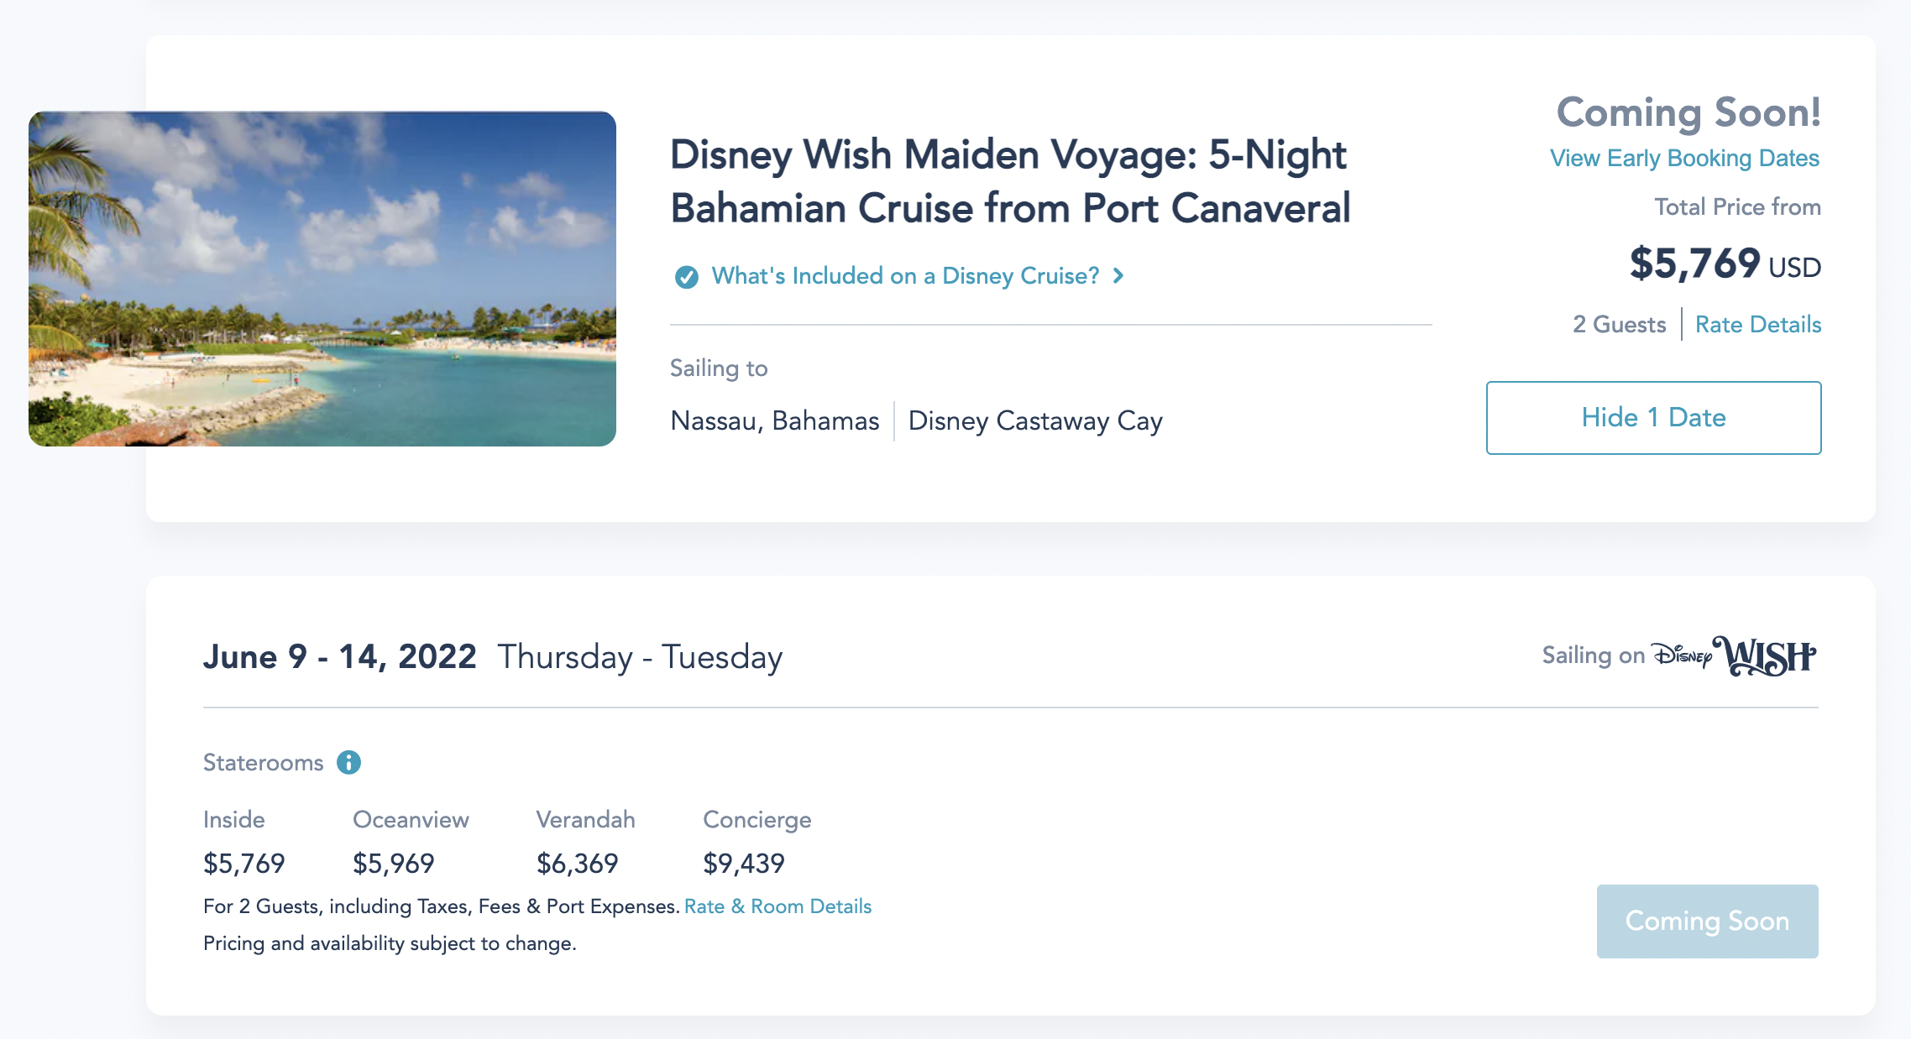Click the chevron arrow after What's Included link
The height and width of the screenshot is (1039, 1911).
[x=1118, y=276]
